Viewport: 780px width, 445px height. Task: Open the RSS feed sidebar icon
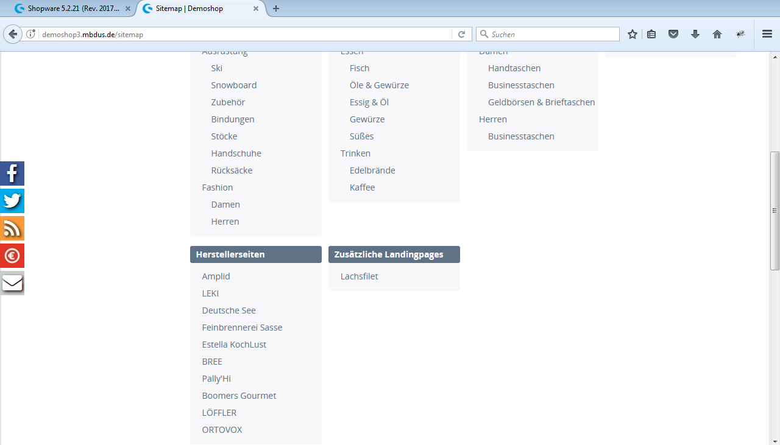click(12, 228)
